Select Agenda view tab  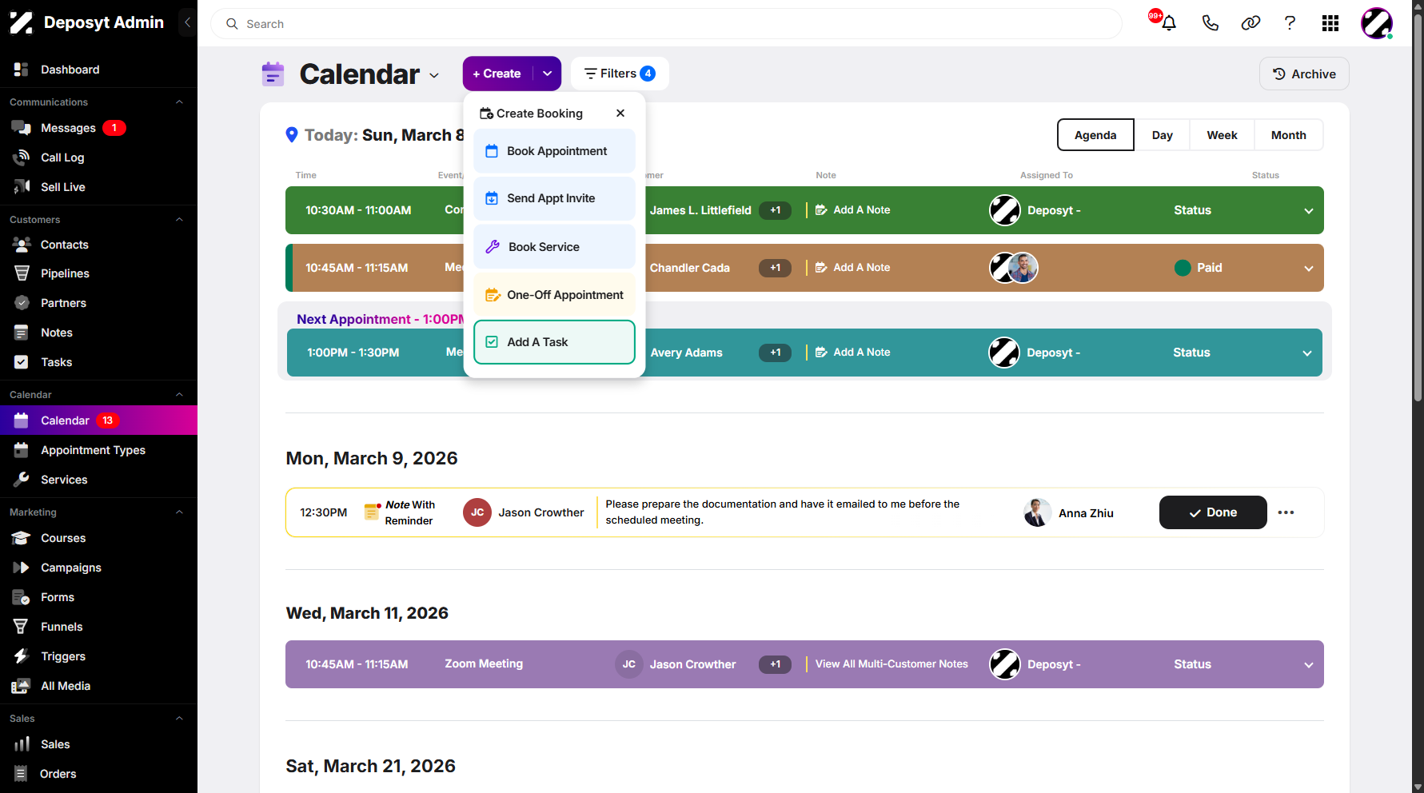coord(1095,135)
